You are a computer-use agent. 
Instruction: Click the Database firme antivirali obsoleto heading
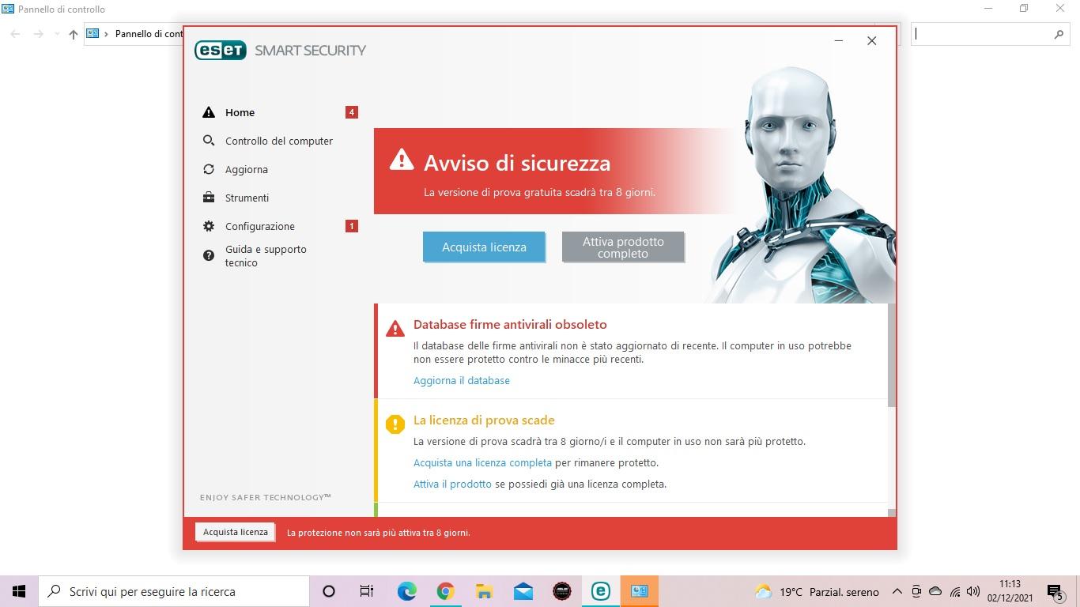pos(510,324)
